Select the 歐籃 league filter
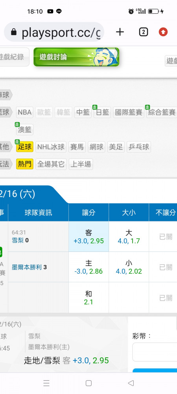 click(44, 112)
